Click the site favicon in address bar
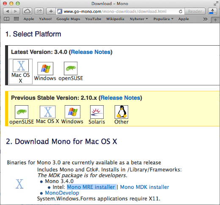This screenshot has height=205, width=220. (60, 11)
